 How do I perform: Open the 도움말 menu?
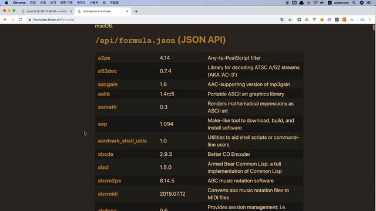[115, 2]
